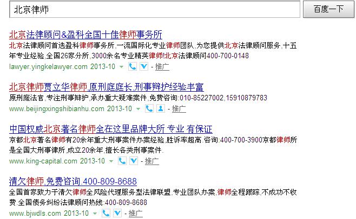
Task: Click the search input containing 北京律师
Action: [155, 9]
